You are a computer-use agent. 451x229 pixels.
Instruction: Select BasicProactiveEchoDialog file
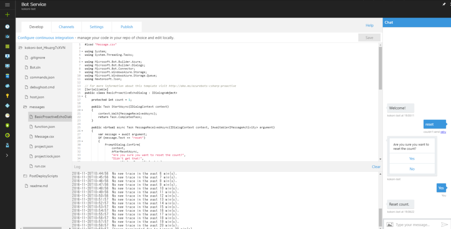(50, 117)
